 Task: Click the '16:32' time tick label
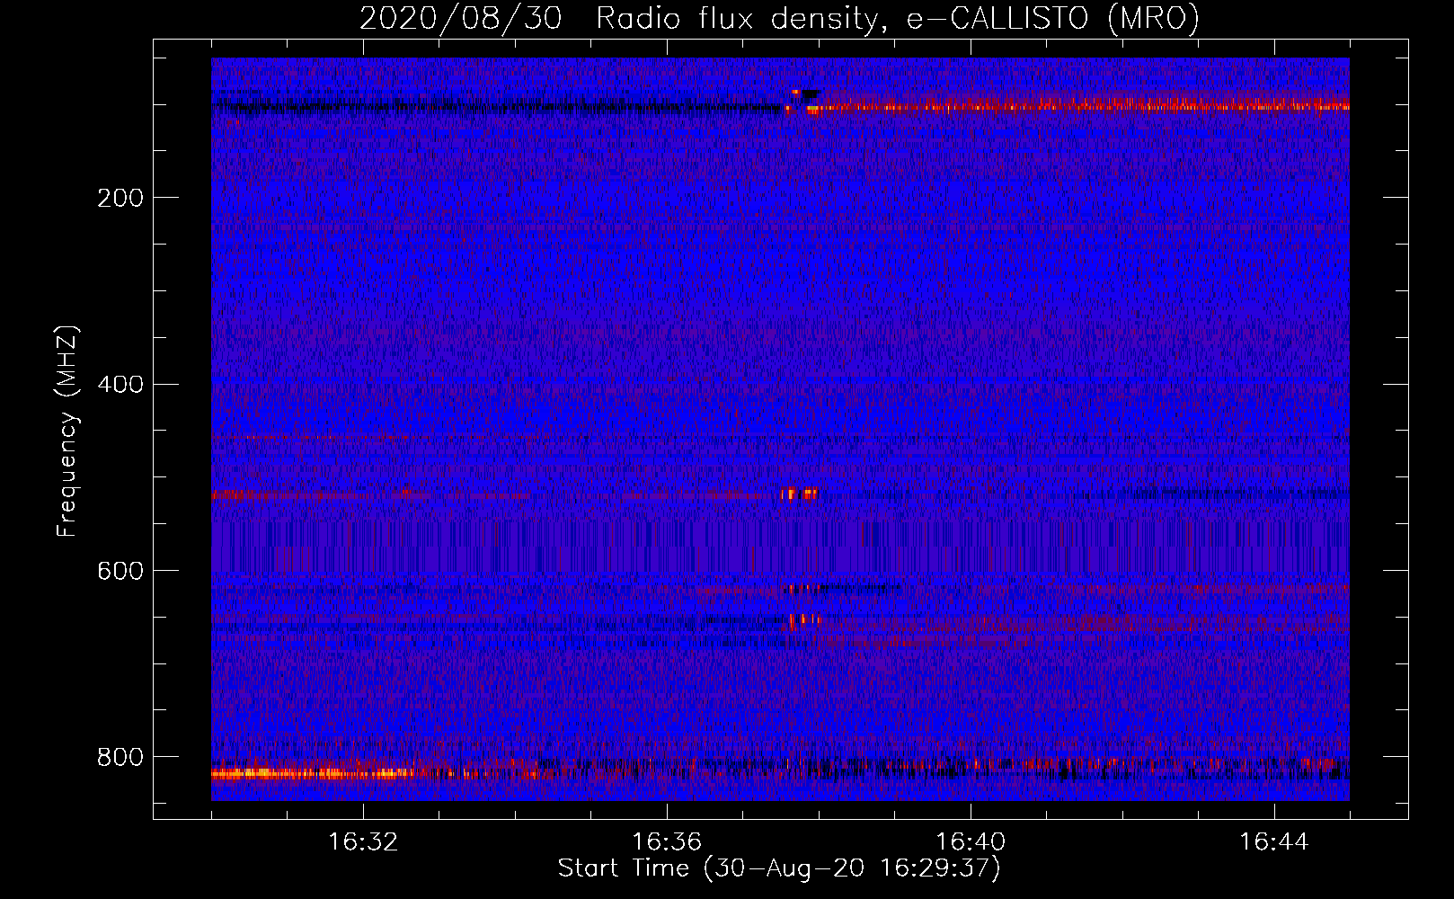(363, 842)
